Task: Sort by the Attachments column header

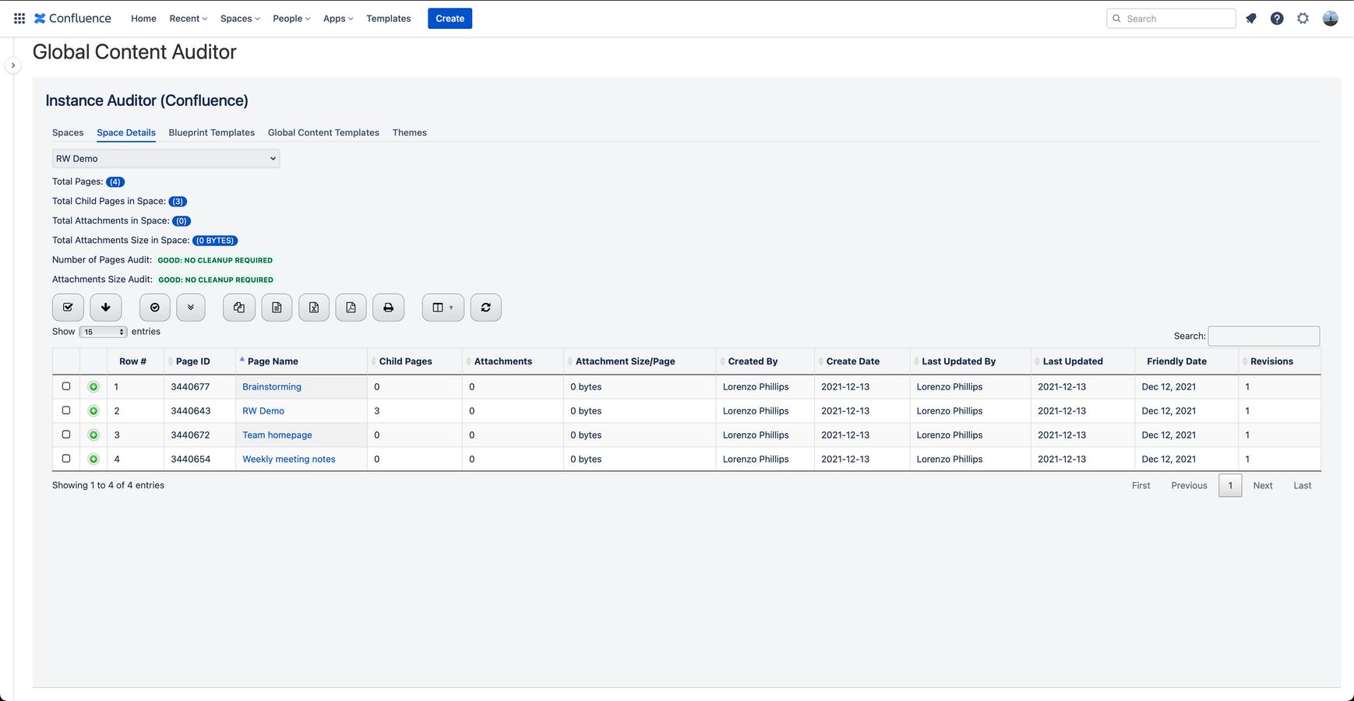Action: pos(513,361)
